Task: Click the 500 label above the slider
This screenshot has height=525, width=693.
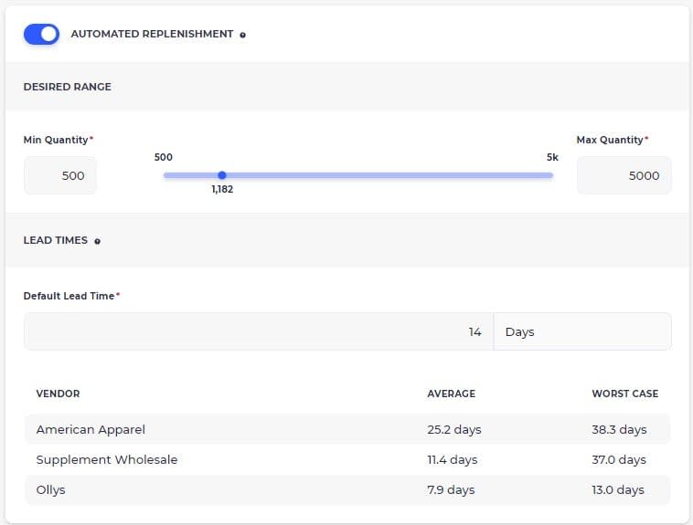Action: pos(164,157)
